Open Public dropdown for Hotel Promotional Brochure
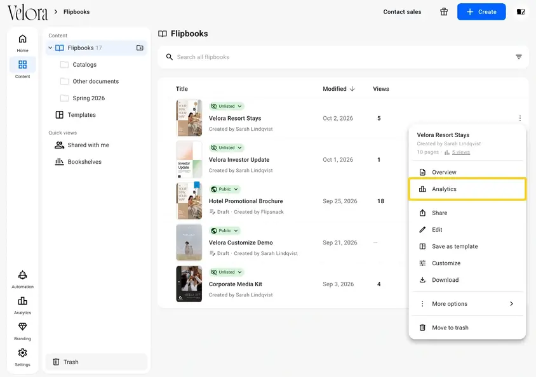The image size is (536, 377). (x=225, y=189)
